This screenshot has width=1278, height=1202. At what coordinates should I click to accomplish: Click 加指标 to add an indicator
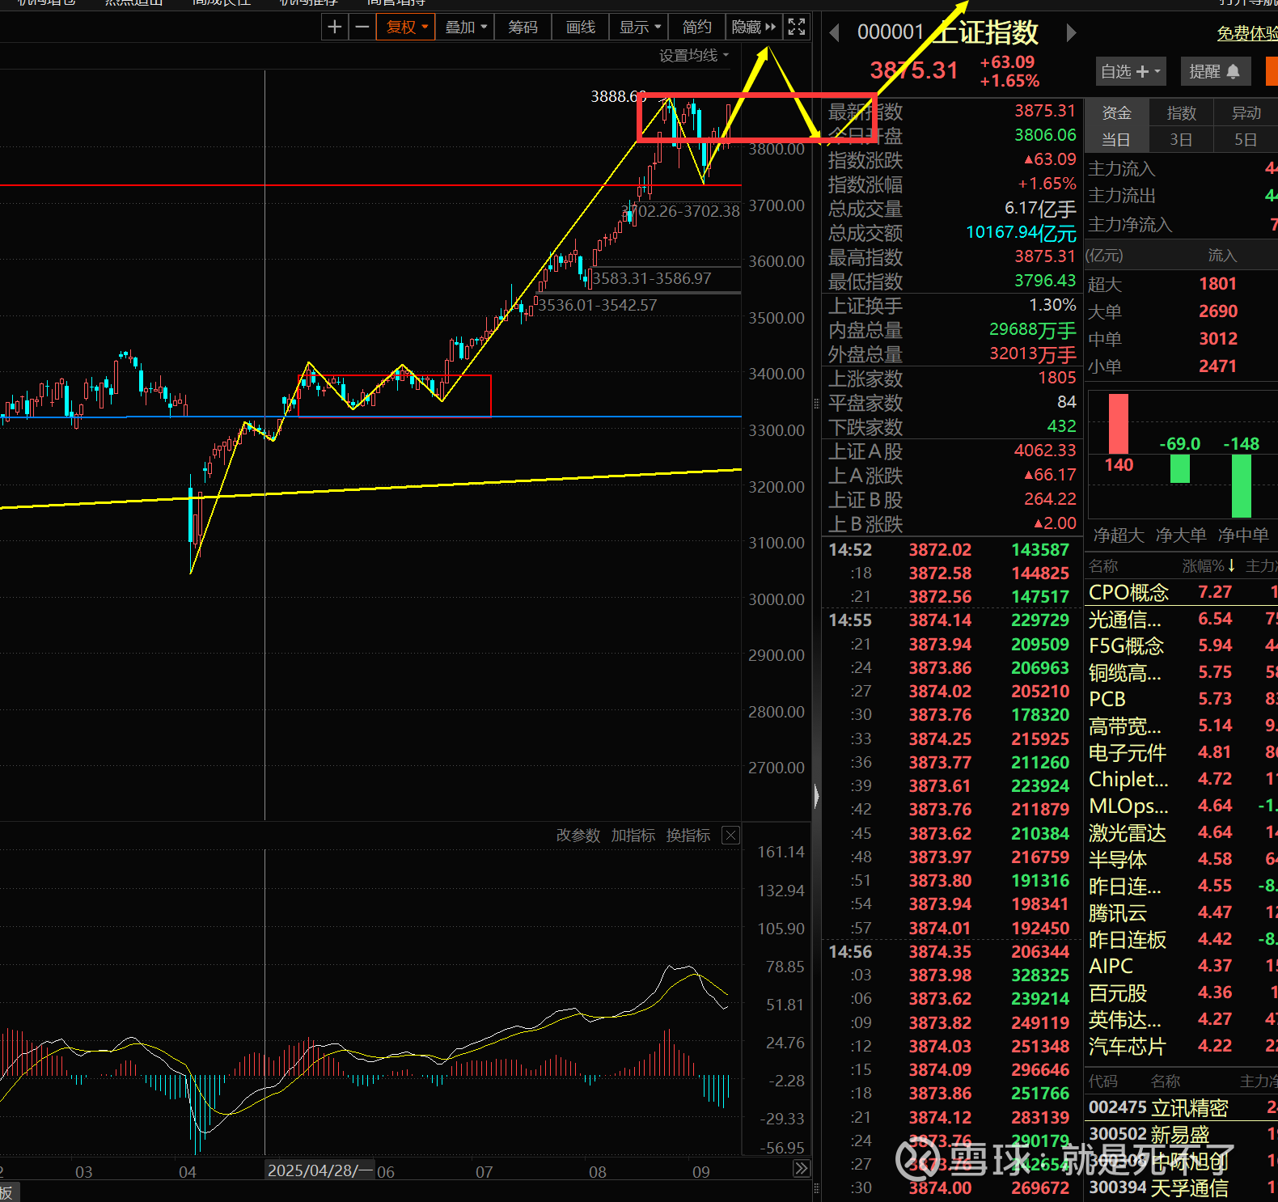(x=633, y=835)
